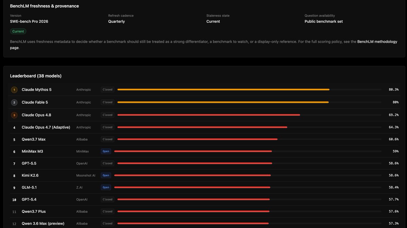The image size is (407, 228).
Task: Click the 58.4% score value
Action: (393, 187)
